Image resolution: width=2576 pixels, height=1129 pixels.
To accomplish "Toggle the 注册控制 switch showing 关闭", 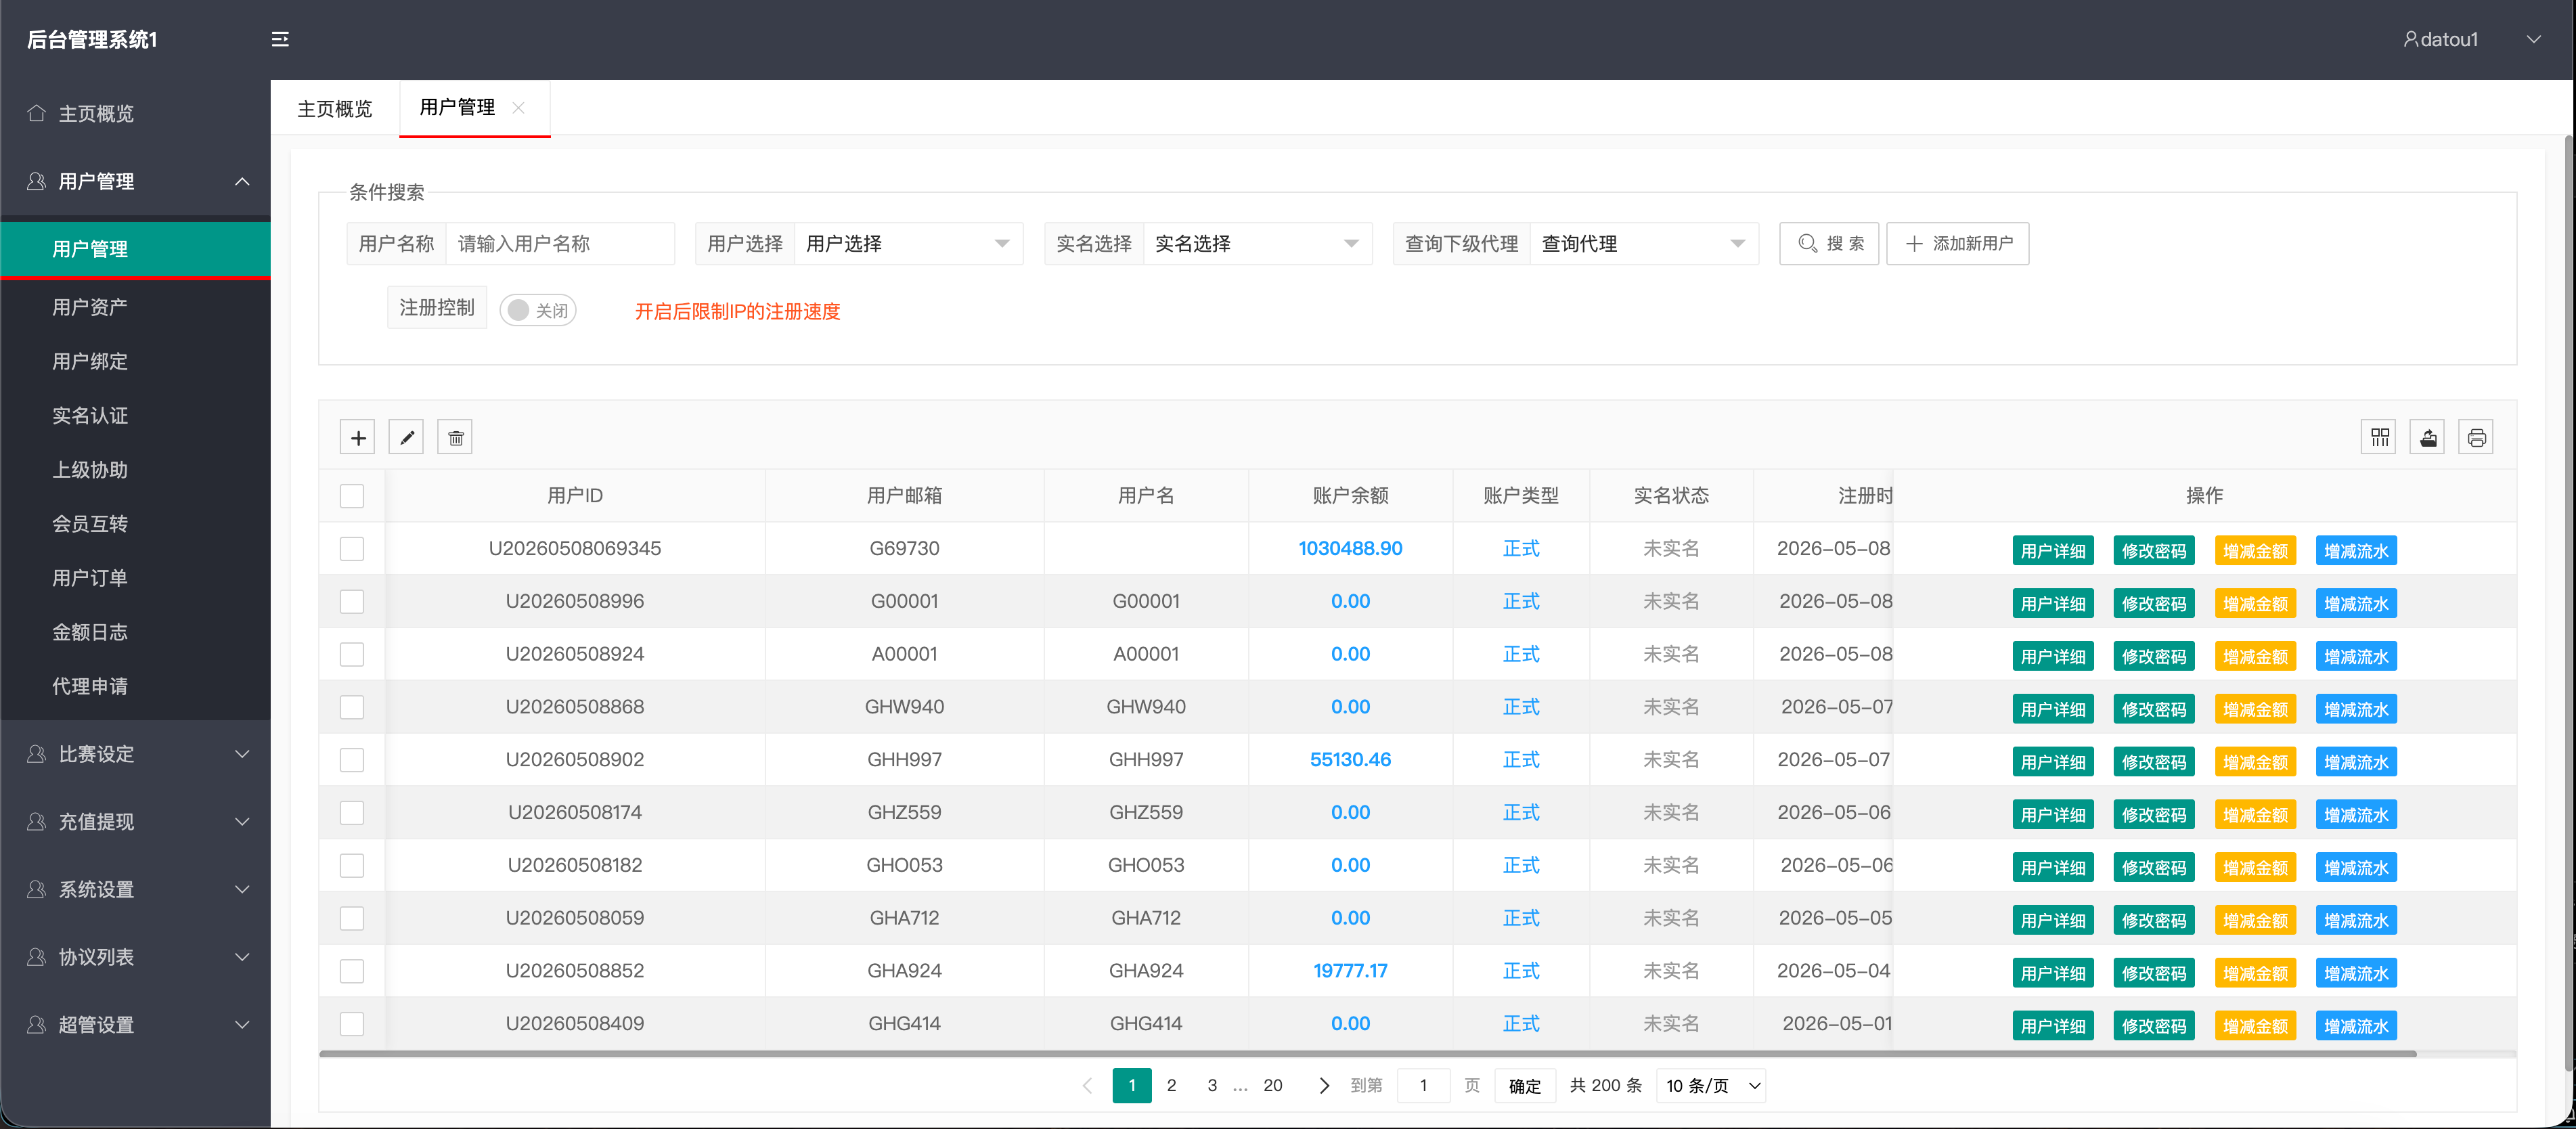I will pyautogui.click(x=538, y=310).
